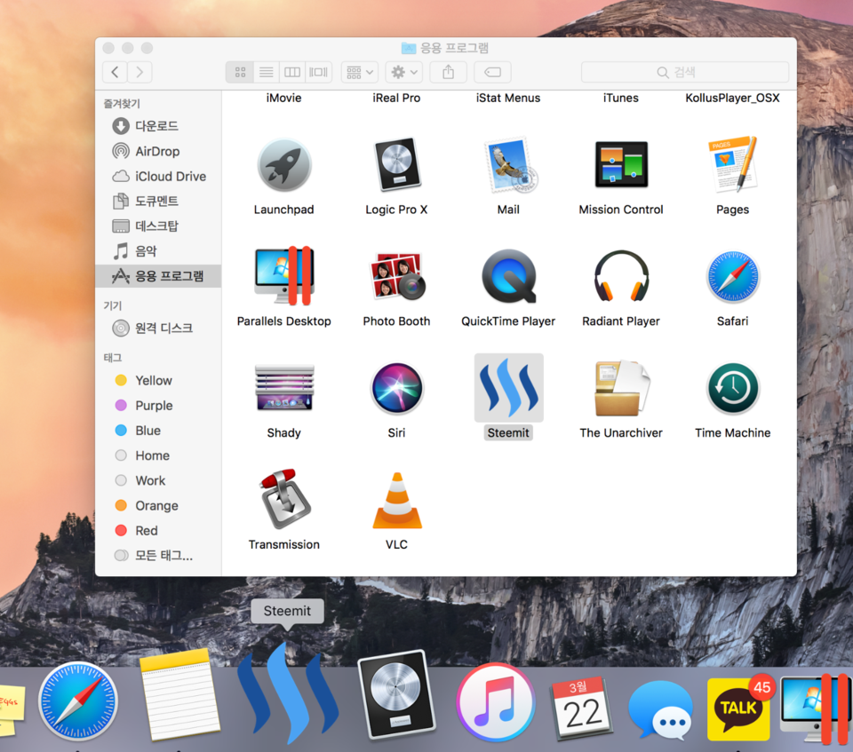Select the Mission Control app icon
The height and width of the screenshot is (752, 853).
click(x=621, y=164)
